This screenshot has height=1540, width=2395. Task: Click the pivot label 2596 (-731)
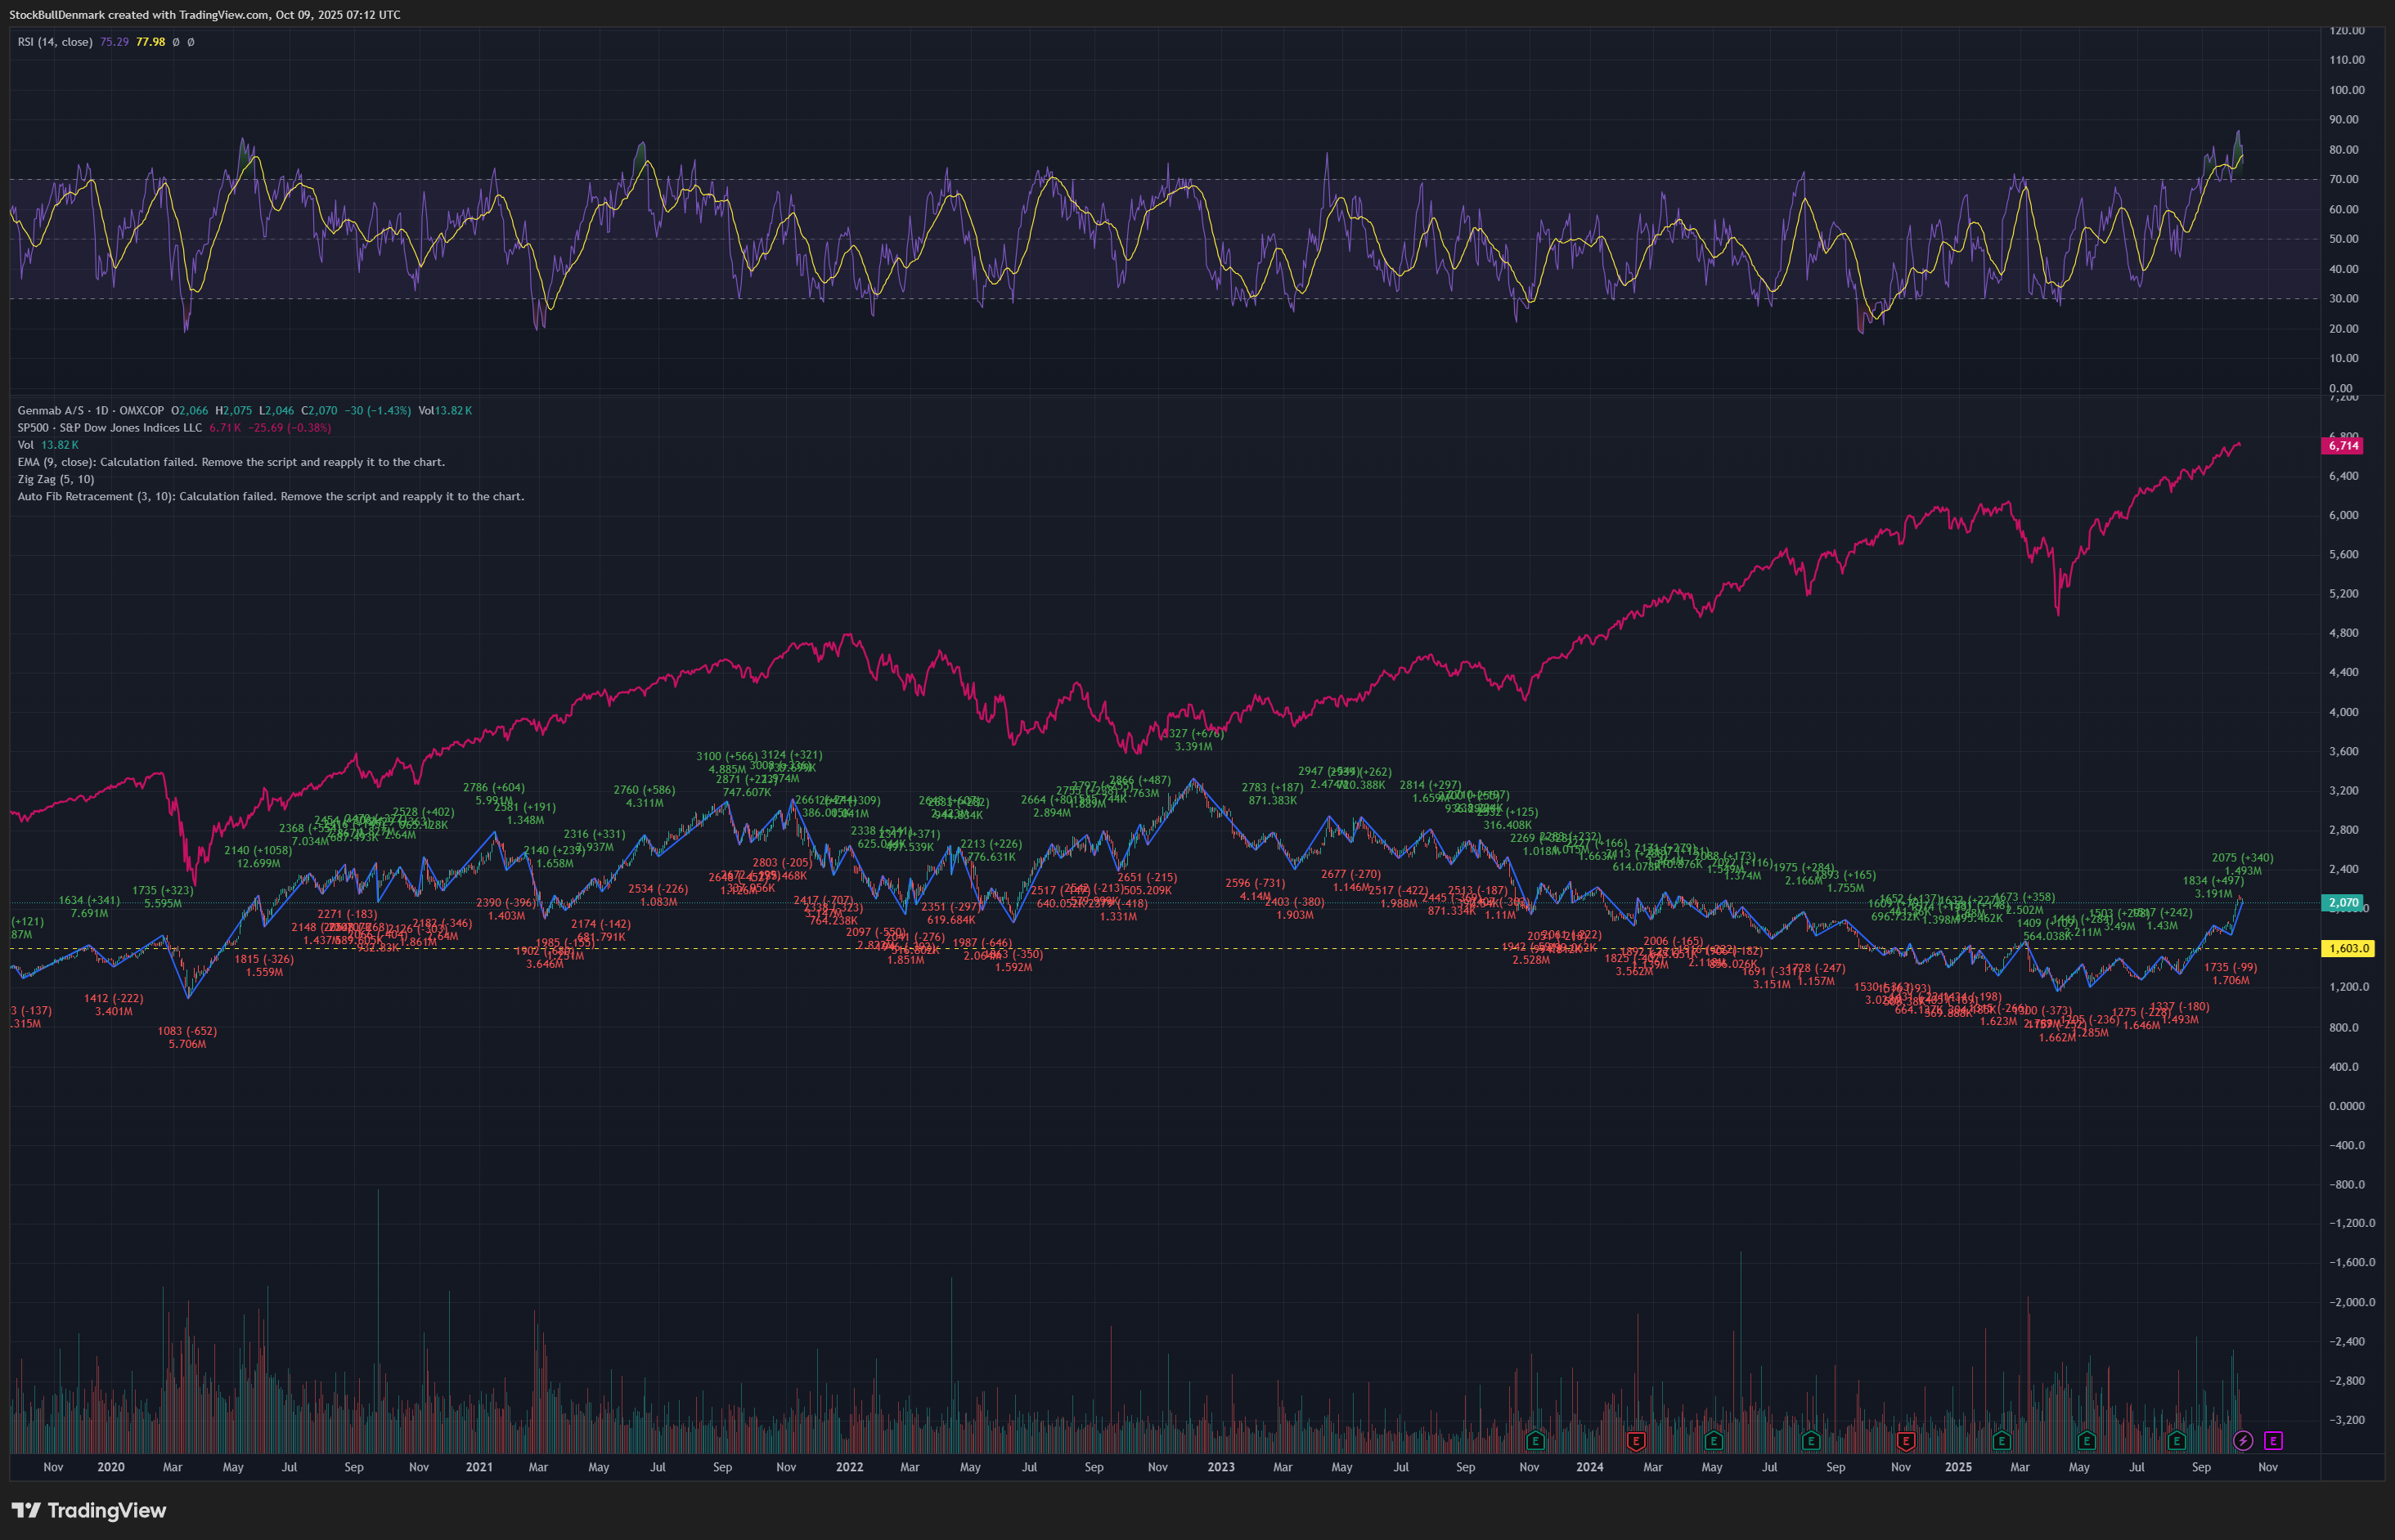[x=1255, y=883]
